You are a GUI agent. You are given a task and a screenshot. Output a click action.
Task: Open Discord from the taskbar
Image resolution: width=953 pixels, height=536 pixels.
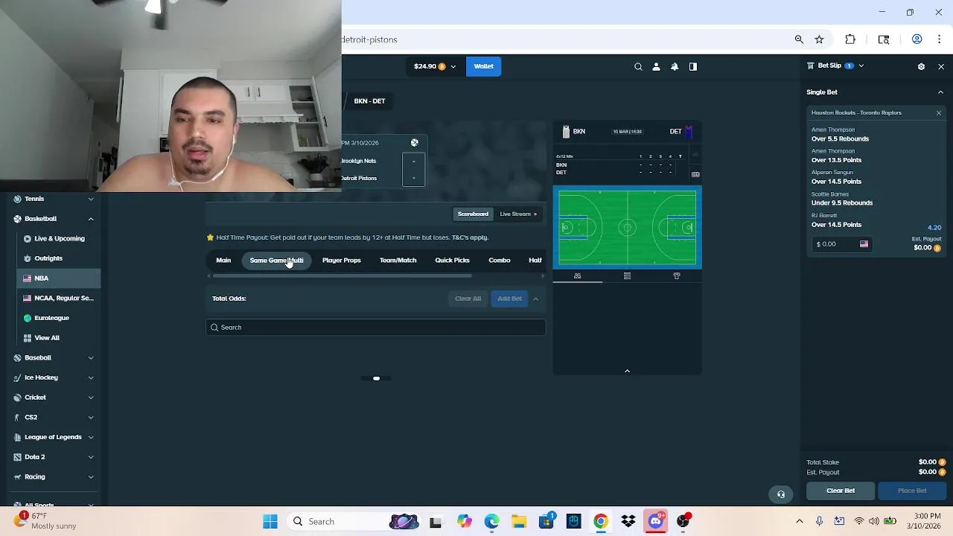coord(656,522)
